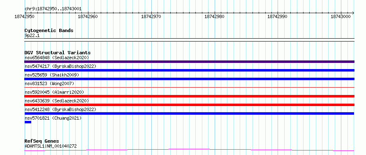The width and height of the screenshot is (366, 155).
Task: Click ruler coordinate 18742980
Action: [x=214, y=17]
